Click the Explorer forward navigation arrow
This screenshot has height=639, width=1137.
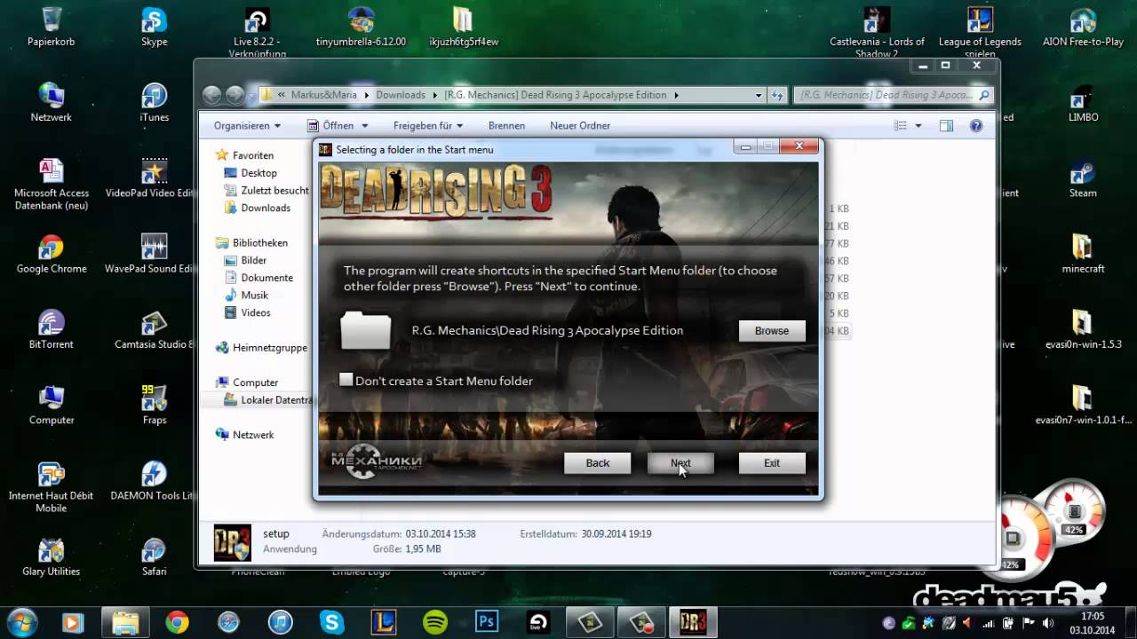coord(235,95)
